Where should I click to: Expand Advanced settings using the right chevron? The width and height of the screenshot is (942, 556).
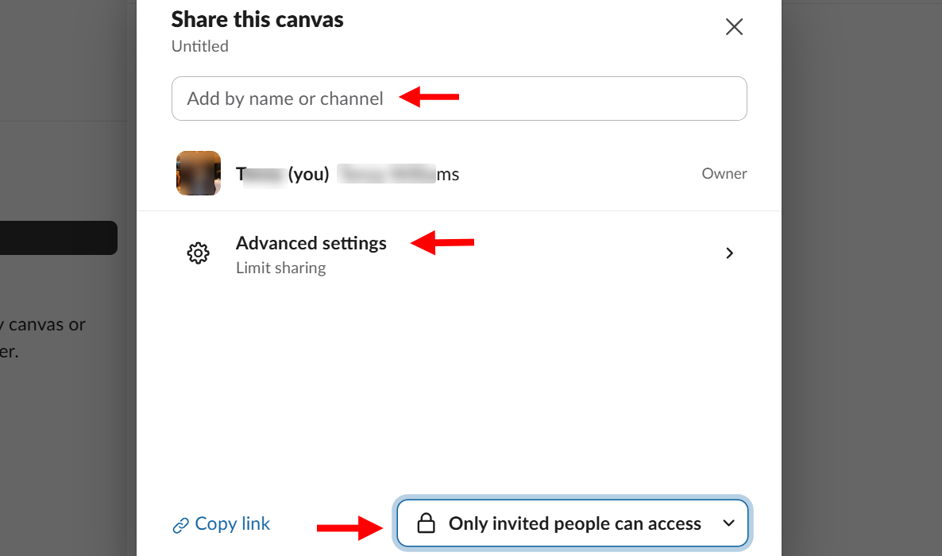pyautogui.click(x=729, y=253)
